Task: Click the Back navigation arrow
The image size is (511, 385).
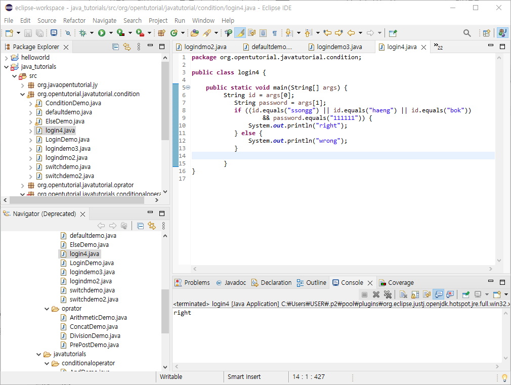Action: click(351, 33)
